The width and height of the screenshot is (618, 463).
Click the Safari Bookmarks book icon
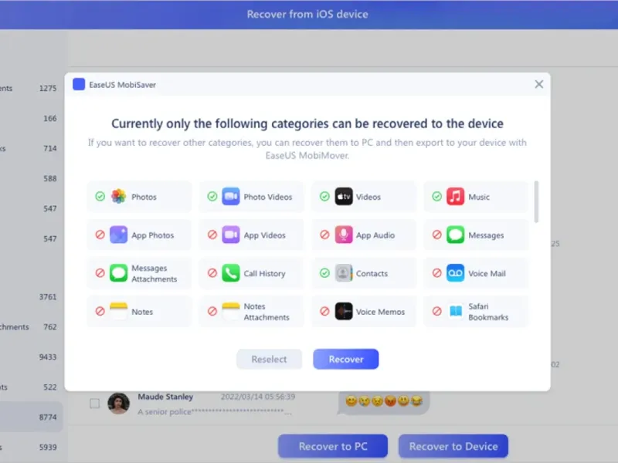pyautogui.click(x=455, y=311)
